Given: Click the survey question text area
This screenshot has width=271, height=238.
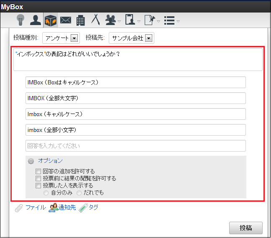Looking at the screenshot, I should click(138, 60).
